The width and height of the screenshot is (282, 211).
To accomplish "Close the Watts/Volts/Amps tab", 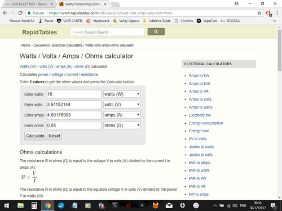I will click(105, 4).
